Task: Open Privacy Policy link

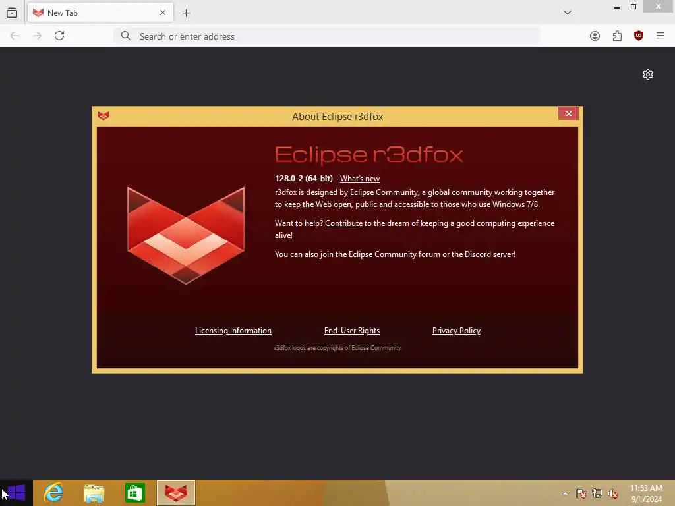Action: [456, 331]
